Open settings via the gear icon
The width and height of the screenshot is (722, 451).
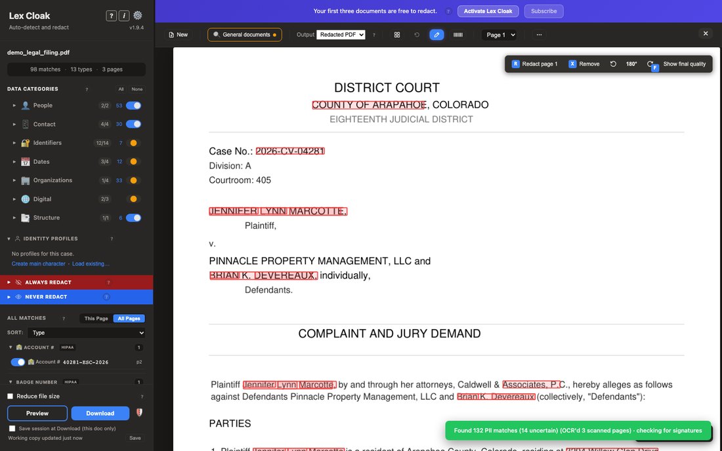pyautogui.click(x=138, y=16)
